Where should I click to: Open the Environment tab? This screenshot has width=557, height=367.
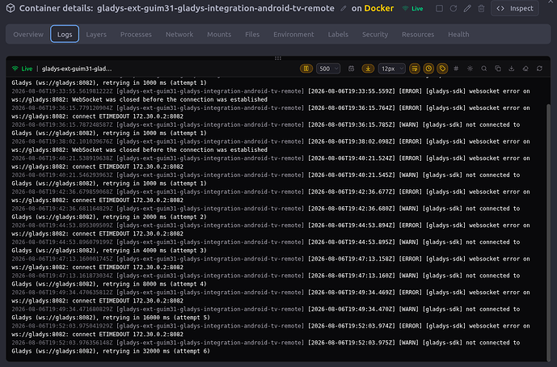(293, 35)
